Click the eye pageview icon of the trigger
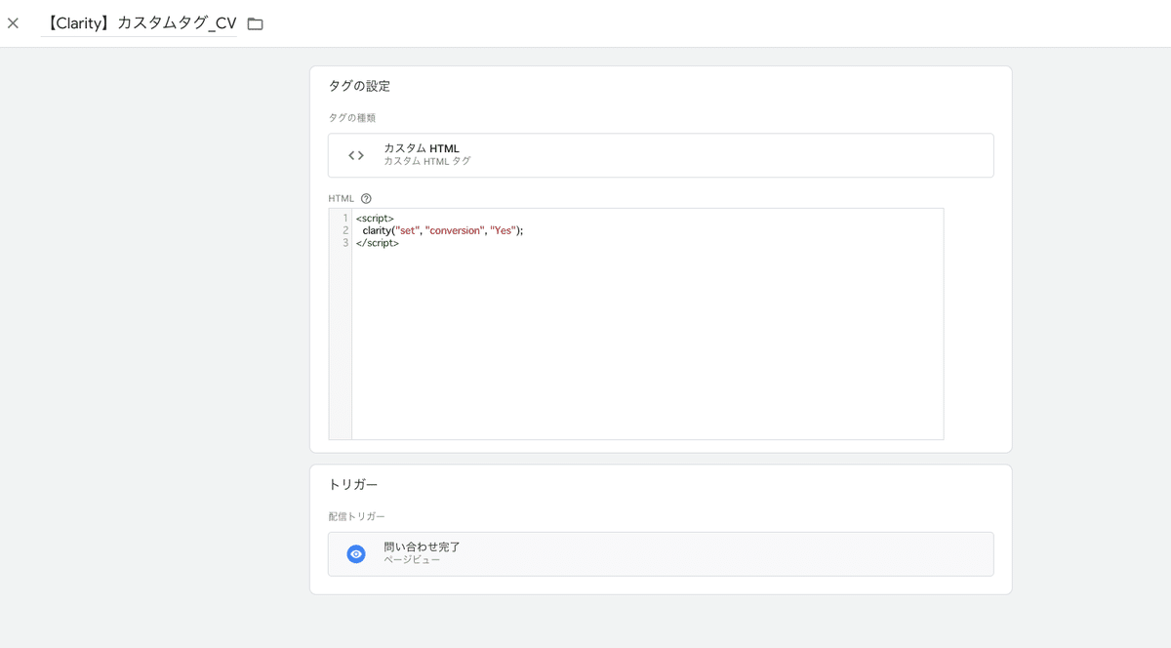This screenshot has height=648, width=1171. click(x=356, y=554)
